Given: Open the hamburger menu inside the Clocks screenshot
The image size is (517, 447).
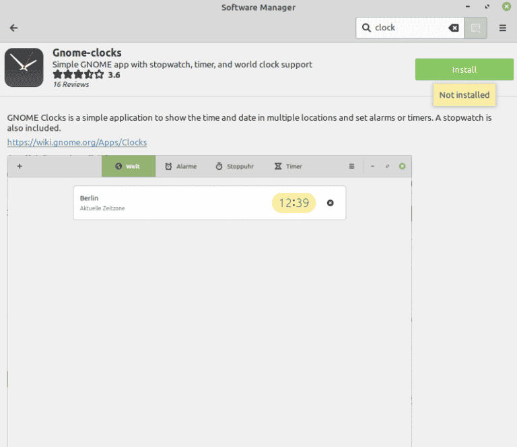Looking at the screenshot, I should pos(351,166).
